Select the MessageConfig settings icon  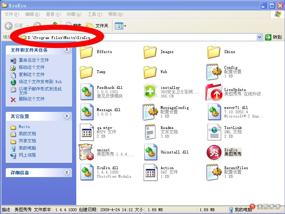click(x=150, y=112)
